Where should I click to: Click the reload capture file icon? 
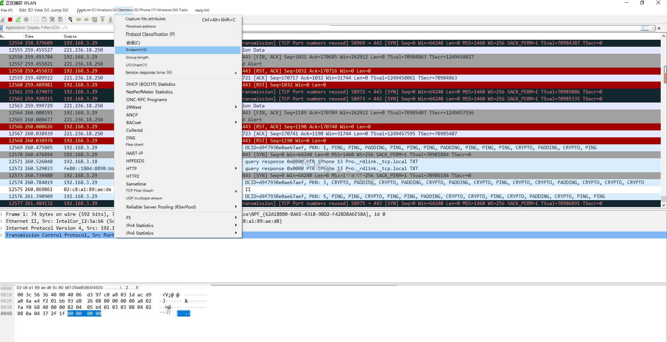coord(60,20)
